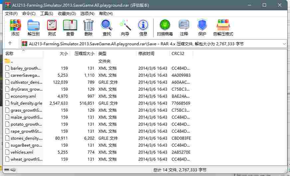Click the CRC32 value 4A009983

click(181, 75)
